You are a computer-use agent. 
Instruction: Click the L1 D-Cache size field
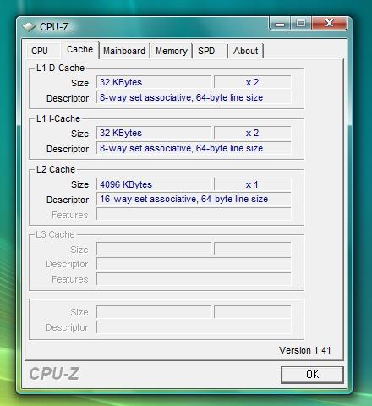(154, 82)
